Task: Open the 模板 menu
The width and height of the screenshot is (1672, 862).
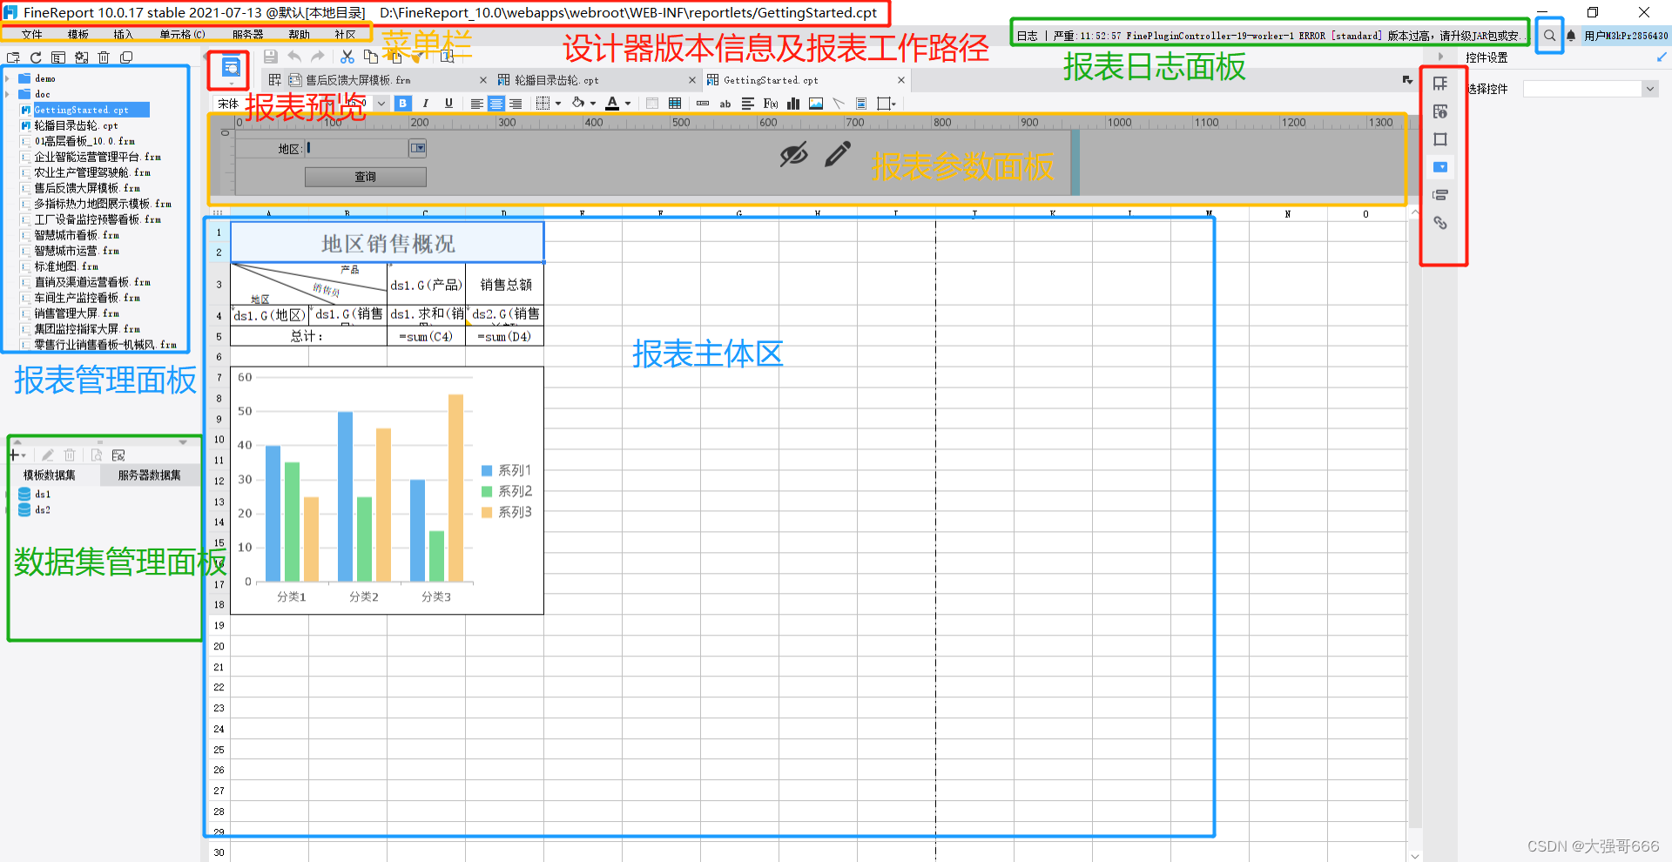Action: point(78,35)
